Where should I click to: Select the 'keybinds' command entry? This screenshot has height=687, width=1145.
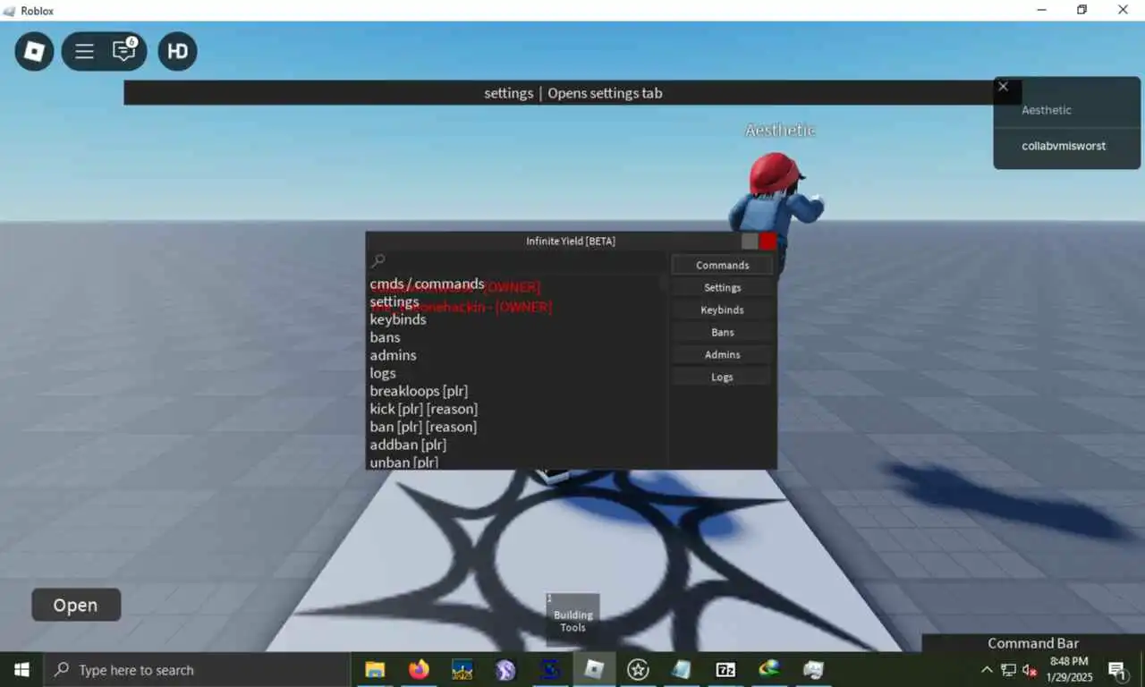click(x=398, y=319)
